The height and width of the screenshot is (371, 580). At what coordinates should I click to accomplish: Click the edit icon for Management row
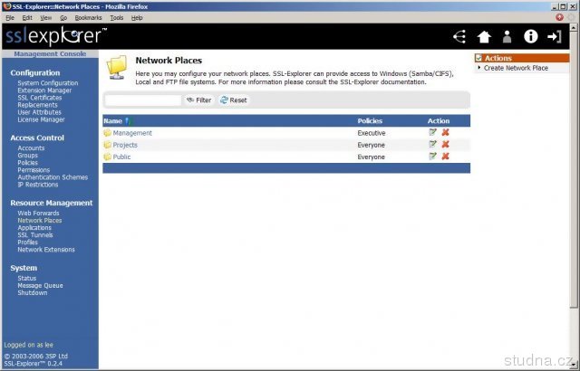pos(433,133)
